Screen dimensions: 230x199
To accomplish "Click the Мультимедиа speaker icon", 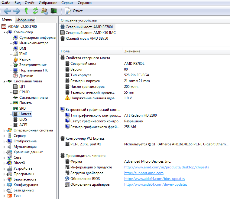I will click(x=9, y=147).
